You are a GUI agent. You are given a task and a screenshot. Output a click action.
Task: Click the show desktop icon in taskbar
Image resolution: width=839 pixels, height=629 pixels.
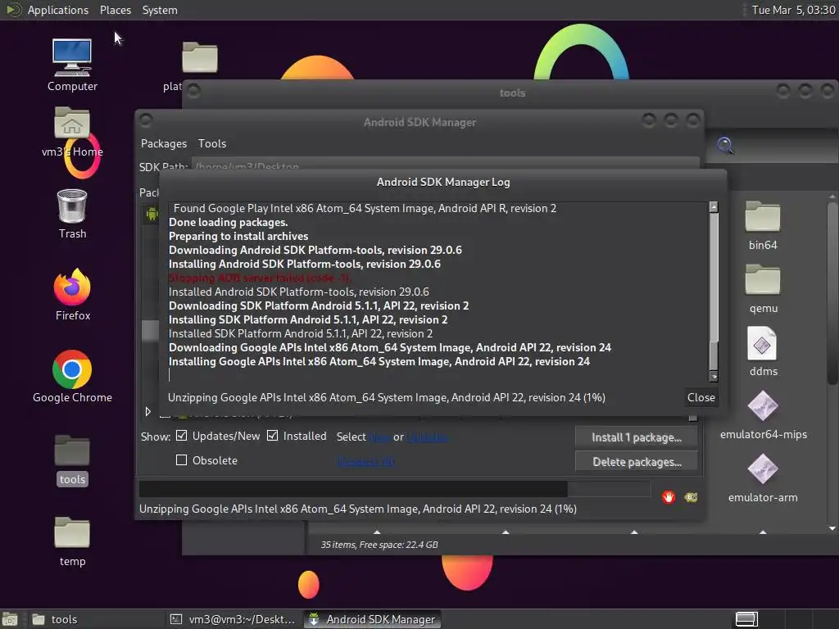[x=10, y=619]
